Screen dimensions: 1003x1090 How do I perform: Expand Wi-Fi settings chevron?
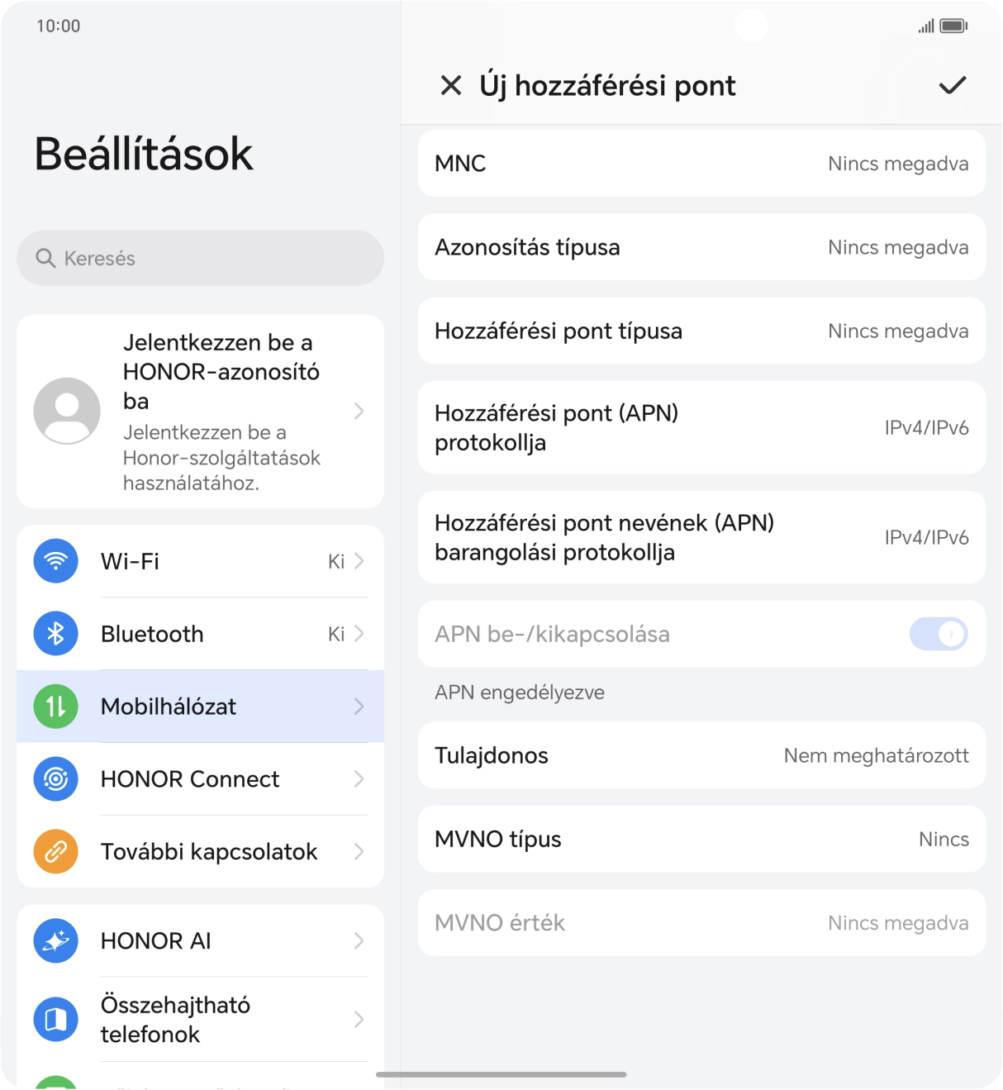coord(359,561)
